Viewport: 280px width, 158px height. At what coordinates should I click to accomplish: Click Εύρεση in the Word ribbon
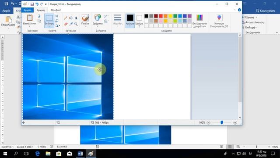[x=250, y=18]
